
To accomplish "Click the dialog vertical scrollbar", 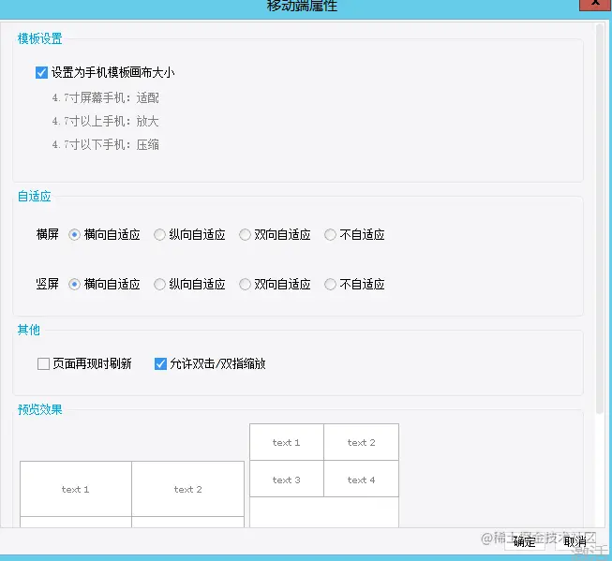I will [600, 218].
